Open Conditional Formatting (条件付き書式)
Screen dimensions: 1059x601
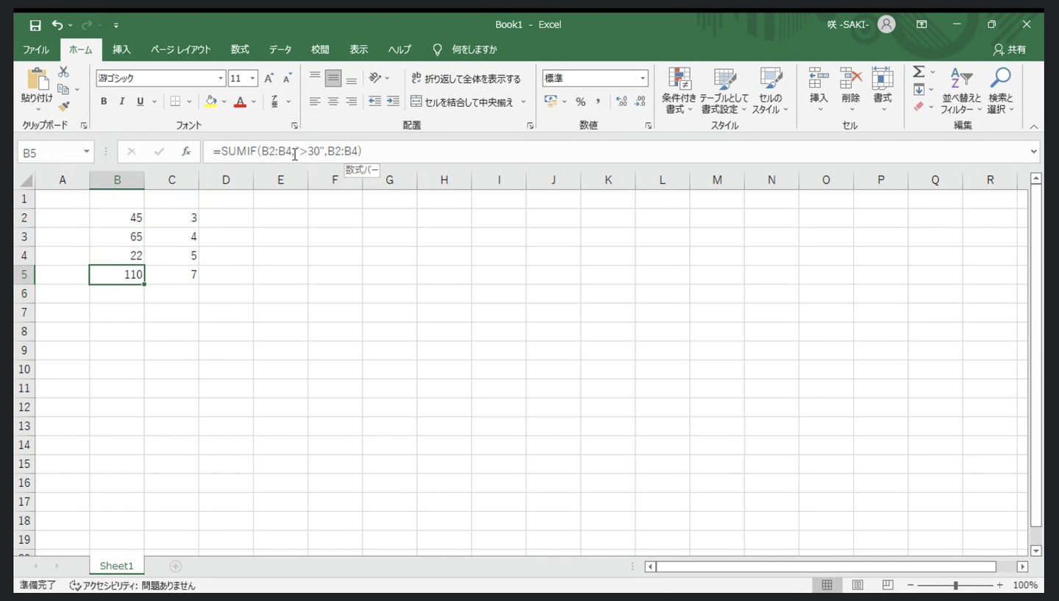(x=678, y=91)
